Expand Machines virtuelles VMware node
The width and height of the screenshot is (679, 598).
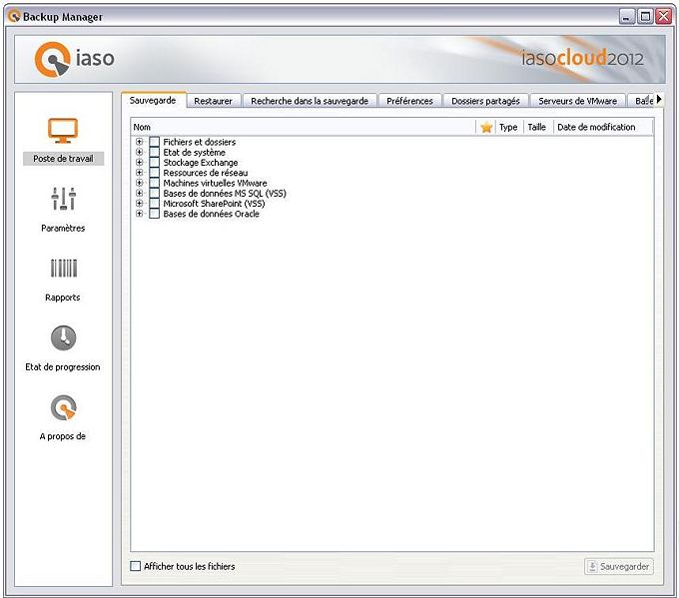coord(139,183)
